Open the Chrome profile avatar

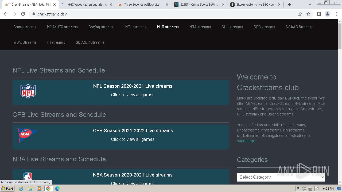(327, 14)
